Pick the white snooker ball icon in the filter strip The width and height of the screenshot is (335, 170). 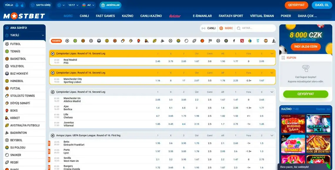point(186,41)
